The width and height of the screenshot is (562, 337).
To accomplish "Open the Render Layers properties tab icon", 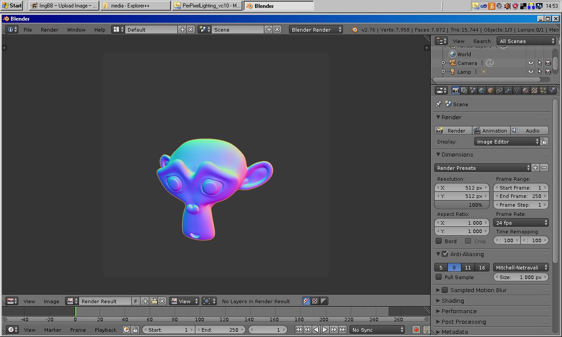I will coord(464,90).
